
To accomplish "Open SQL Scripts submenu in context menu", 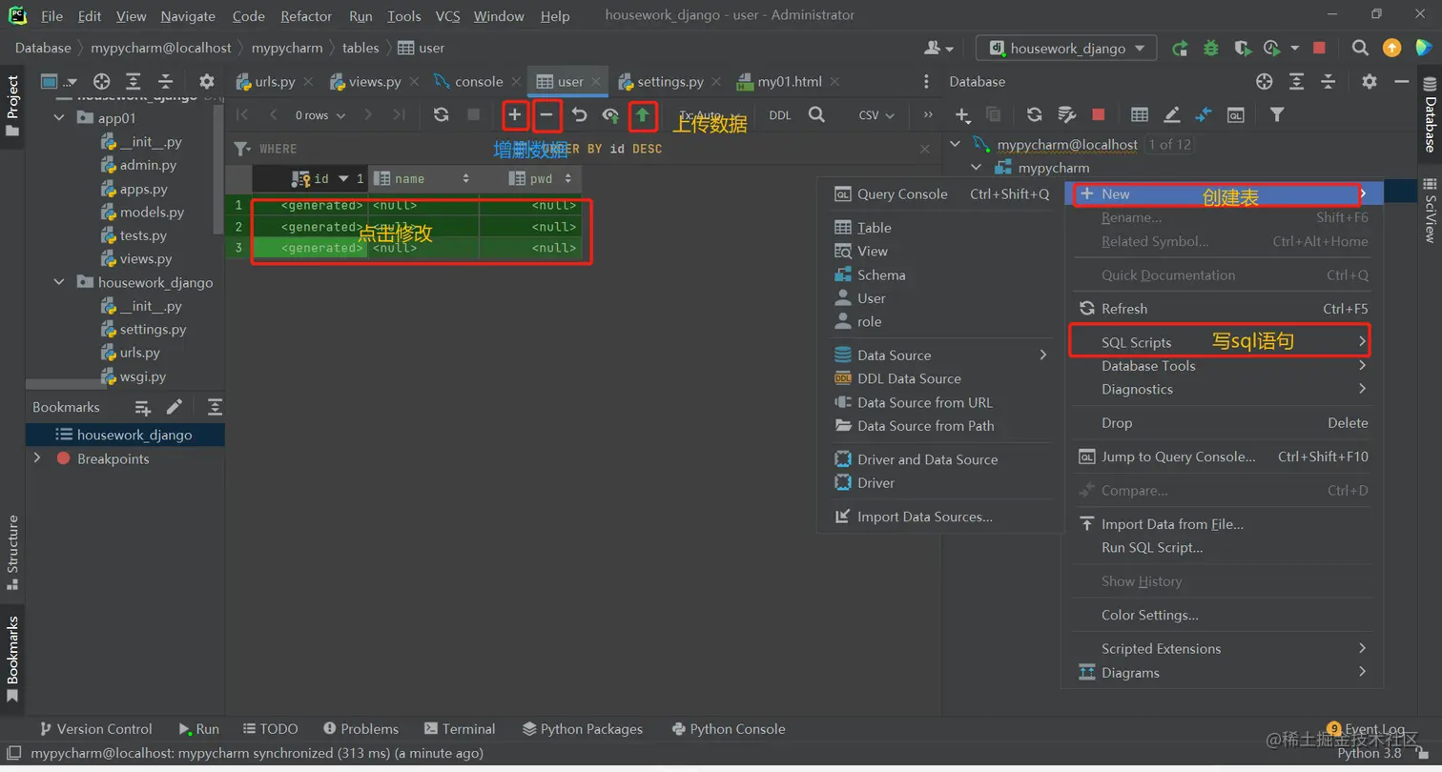I will pos(1224,342).
